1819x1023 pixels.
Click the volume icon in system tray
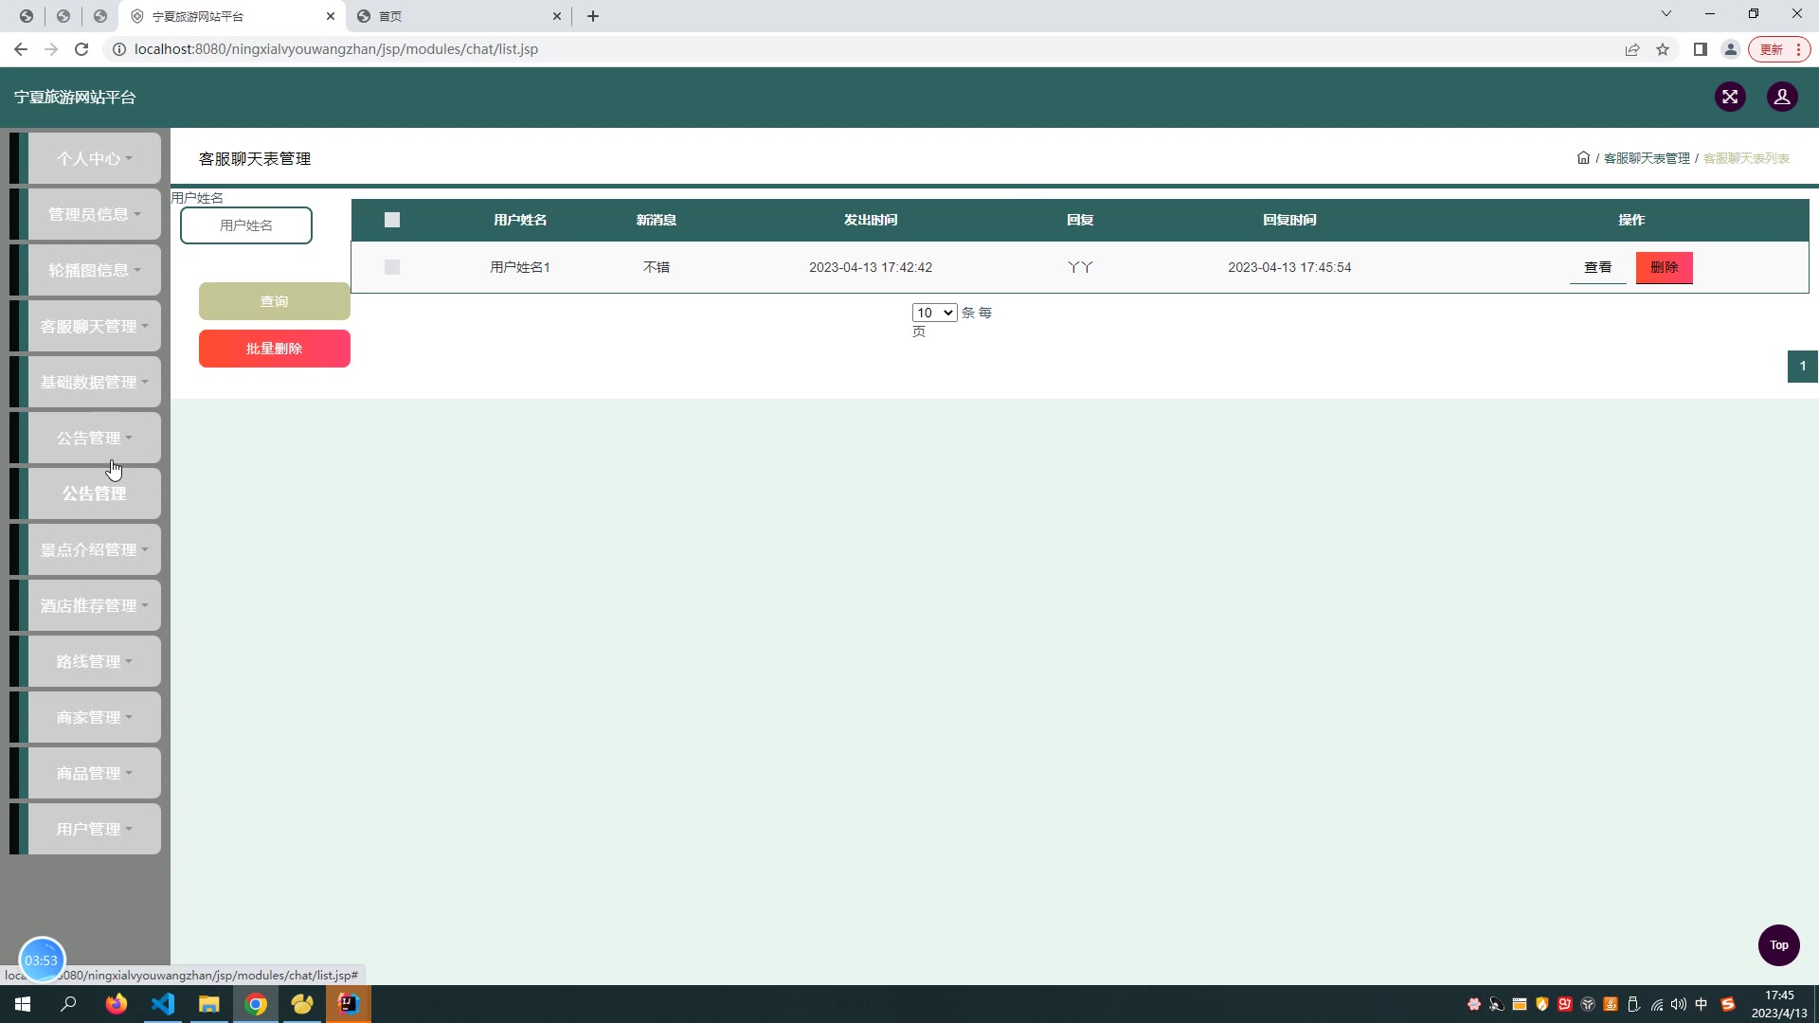pos(1679,1004)
